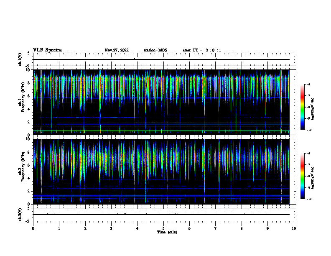Click time axis tick label "5"
This screenshot has height=256, width=331.
click(163, 228)
